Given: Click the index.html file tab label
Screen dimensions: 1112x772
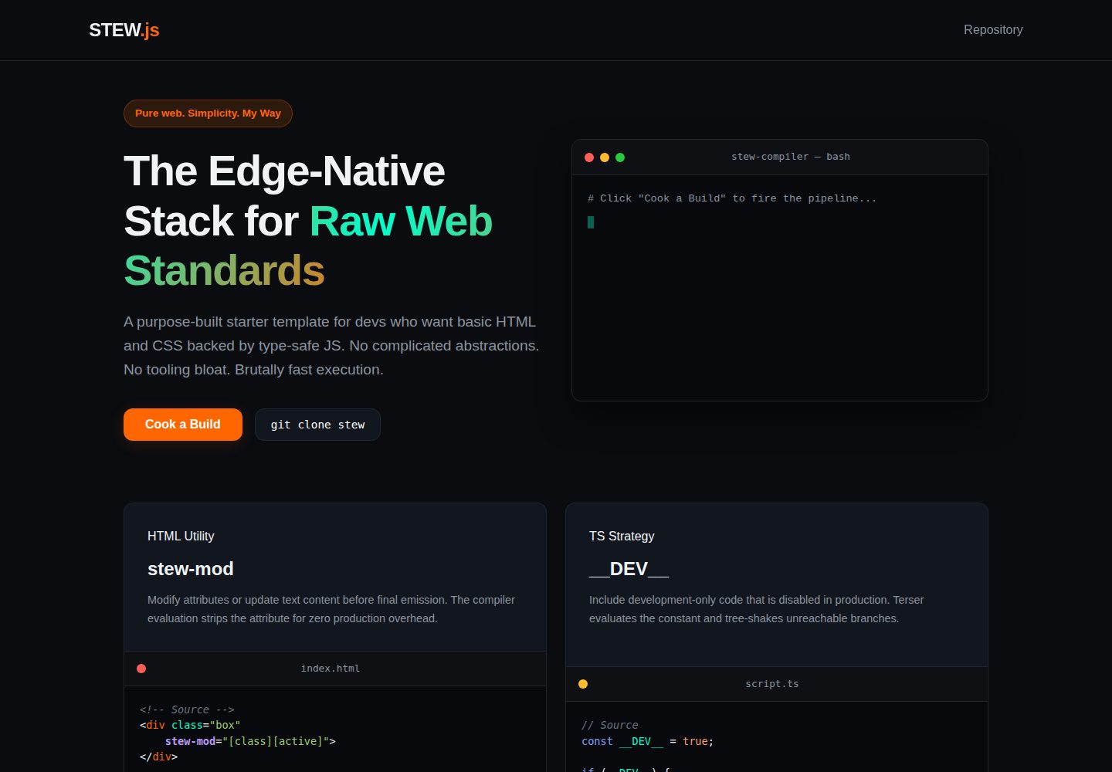Looking at the screenshot, I should coord(331,669).
